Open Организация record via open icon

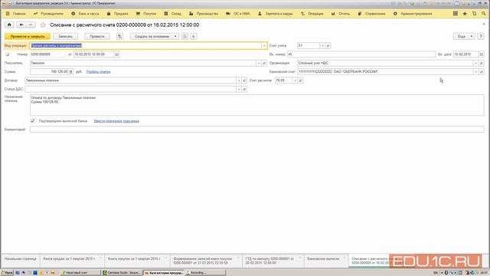[482, 63]
